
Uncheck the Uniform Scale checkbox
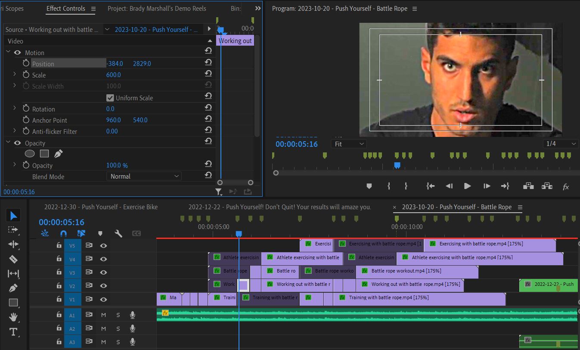point(110,98)
